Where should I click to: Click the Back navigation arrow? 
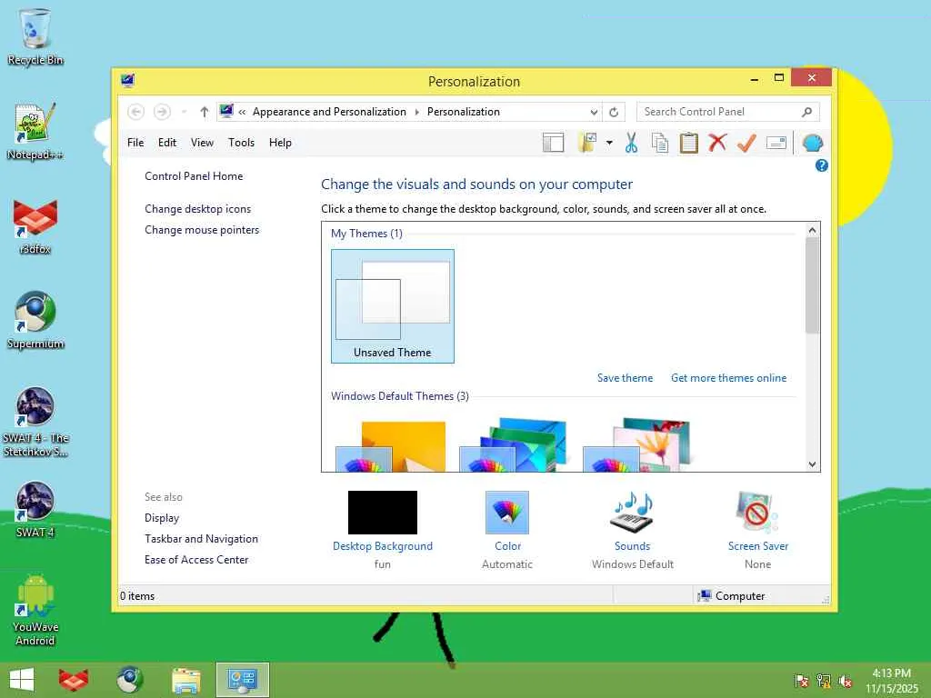136,112
